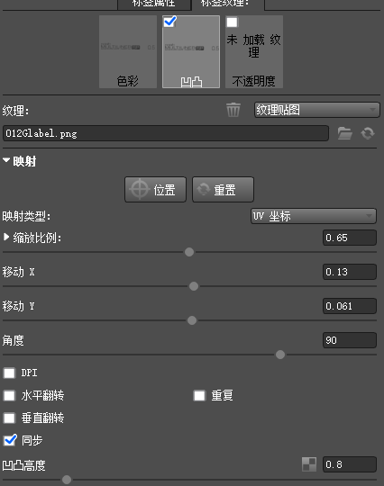The image size is (384, 486).
Task: Click the 角度 angle slider handle
Action: [x=280, y=355]
